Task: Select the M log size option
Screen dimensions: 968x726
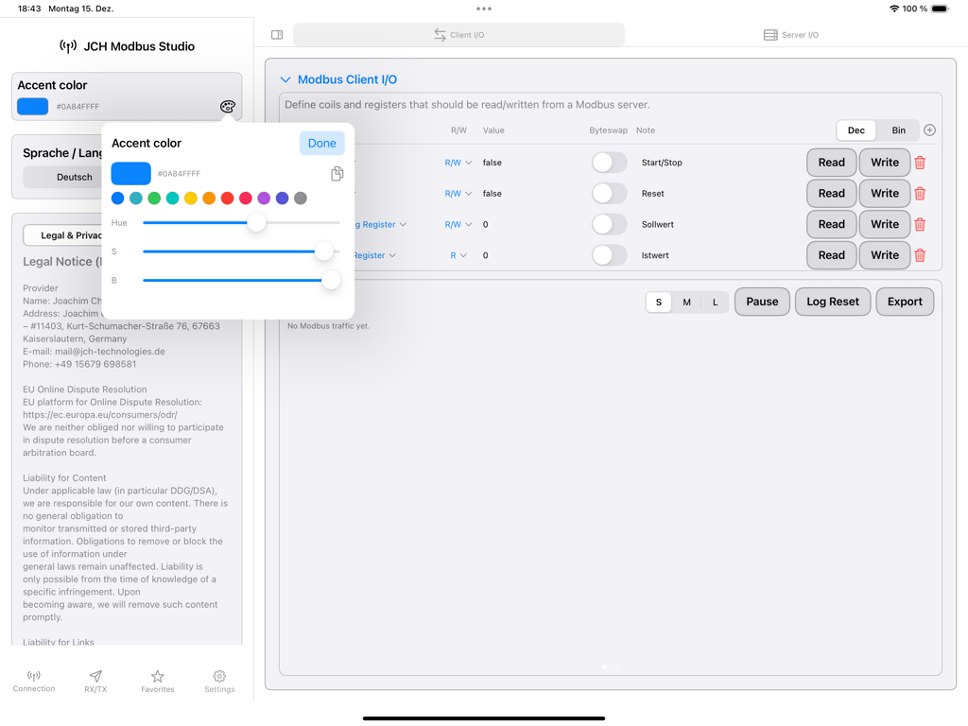Action: coord(686,301)
